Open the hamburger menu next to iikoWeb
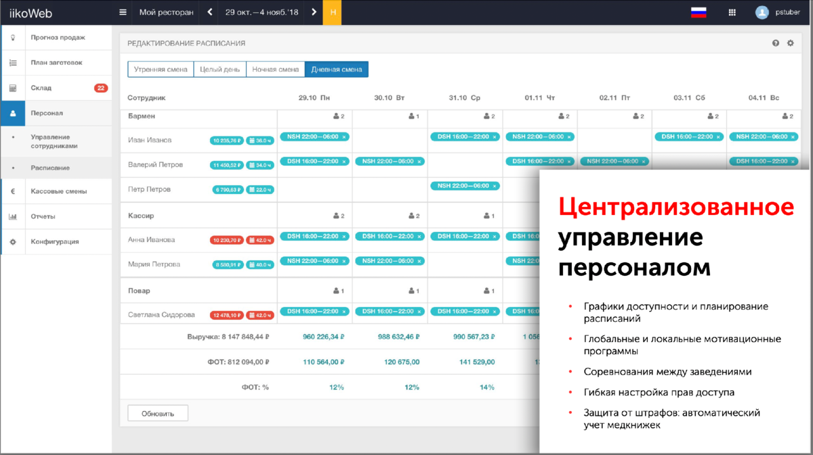 [x=123, y=12]
